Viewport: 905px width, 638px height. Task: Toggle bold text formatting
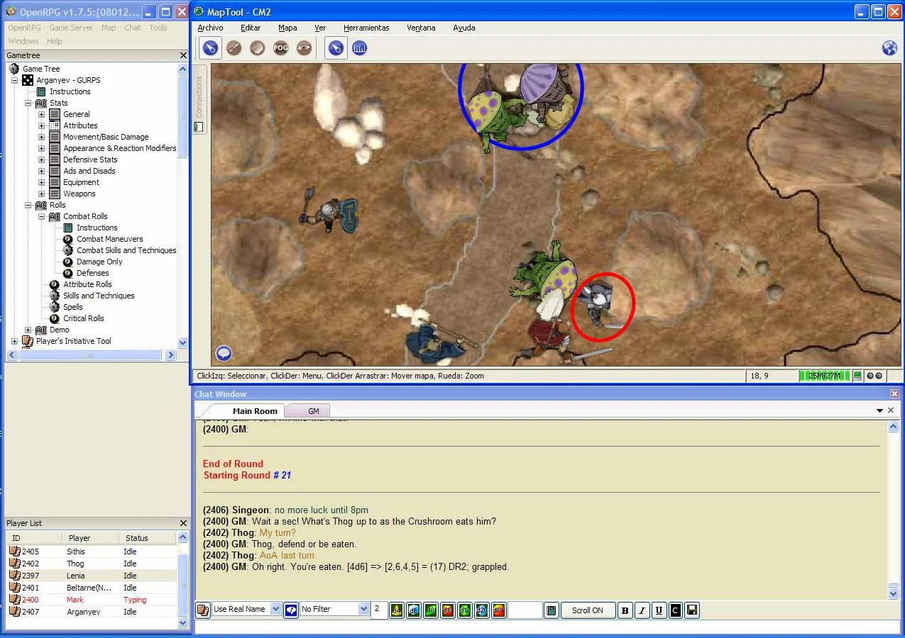(x=625, y=610)
